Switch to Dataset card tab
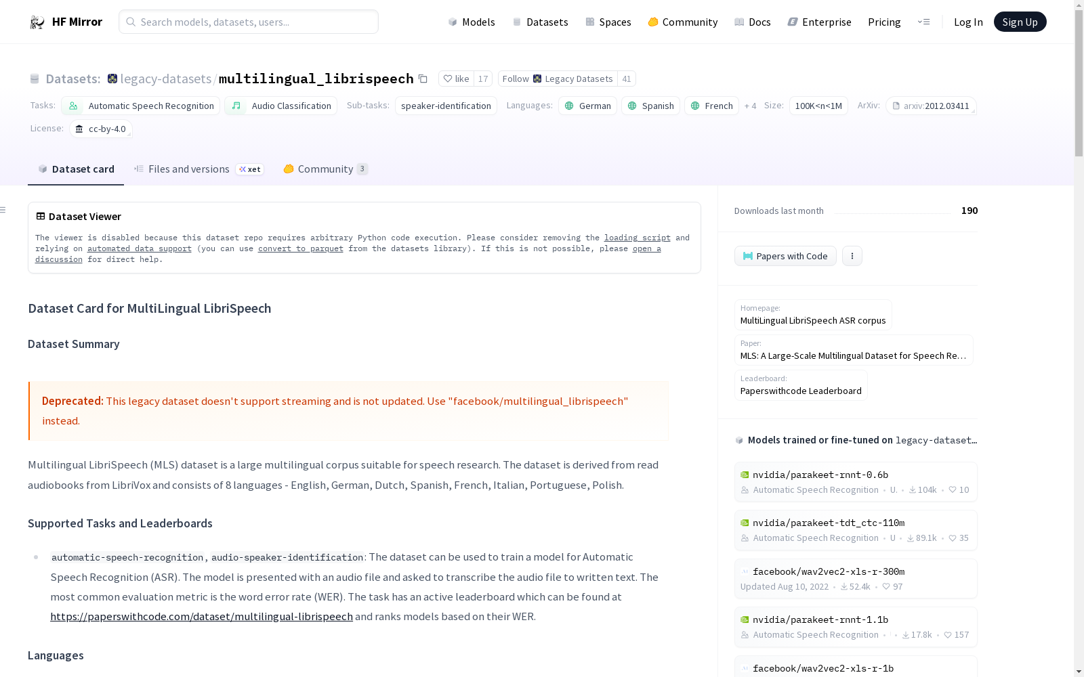This screenshot has width=1084, height=677. pyautogui.click(x=76, y=169)
